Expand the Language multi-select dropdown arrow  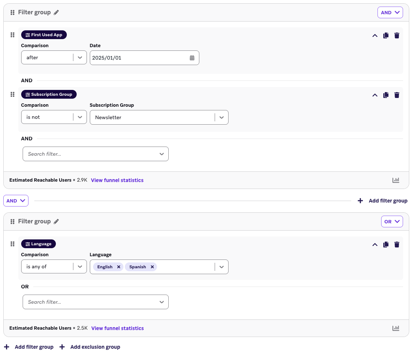coord(222,267)
